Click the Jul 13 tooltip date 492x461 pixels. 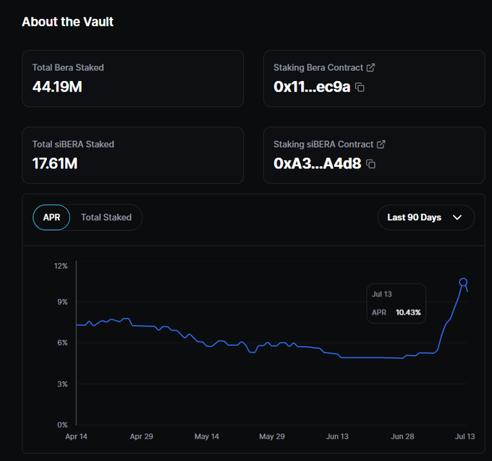382,294
